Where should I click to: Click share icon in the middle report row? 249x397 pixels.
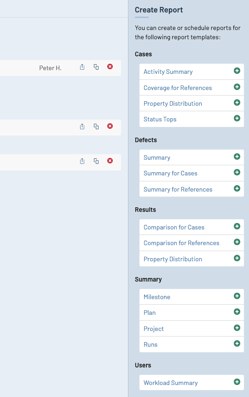tap(82, 126)
